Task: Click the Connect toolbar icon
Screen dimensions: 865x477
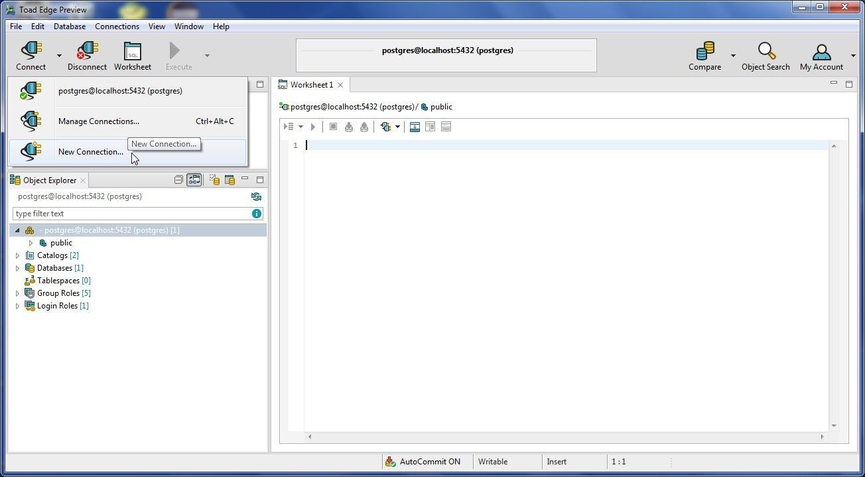Action: click(31, 56)
